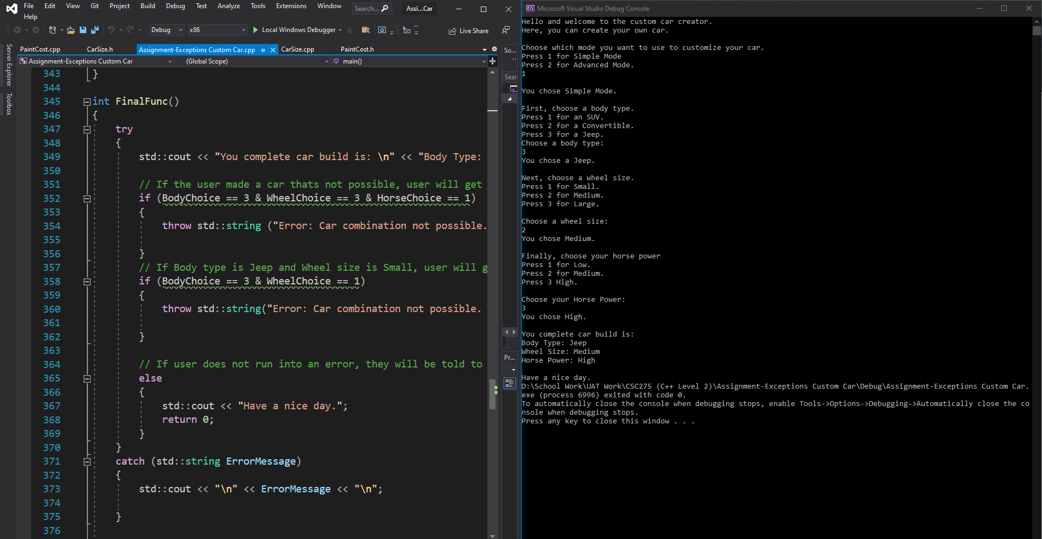Open the Send Feedback icon

click(x=506, y=30)
